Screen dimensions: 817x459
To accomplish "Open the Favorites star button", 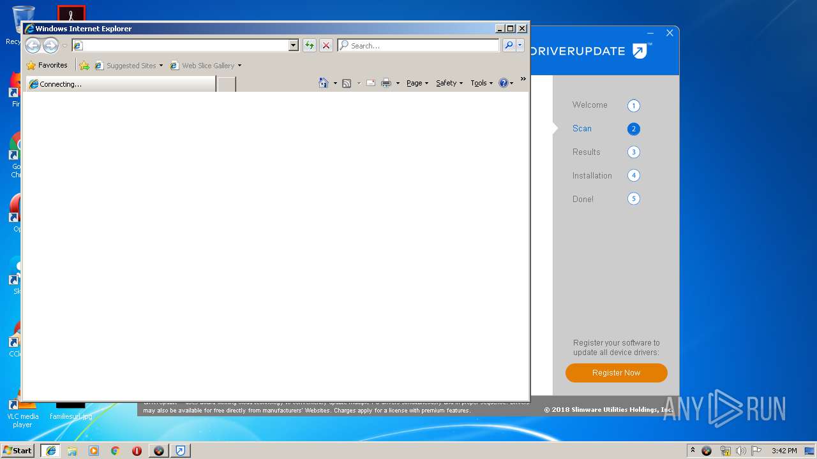I will [x=47, y=65].
